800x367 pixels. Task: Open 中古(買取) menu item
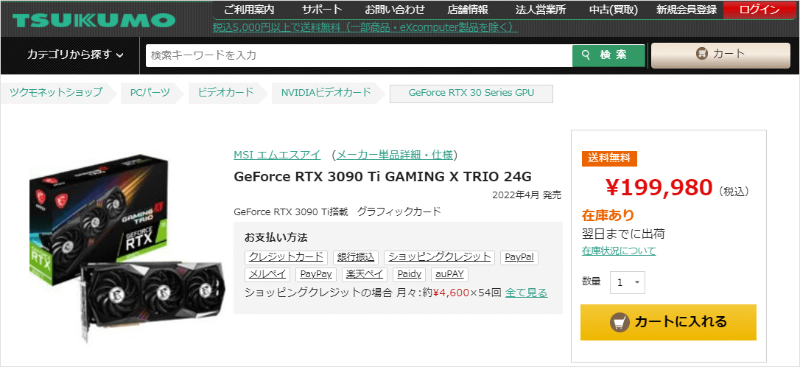pos(614,9)
